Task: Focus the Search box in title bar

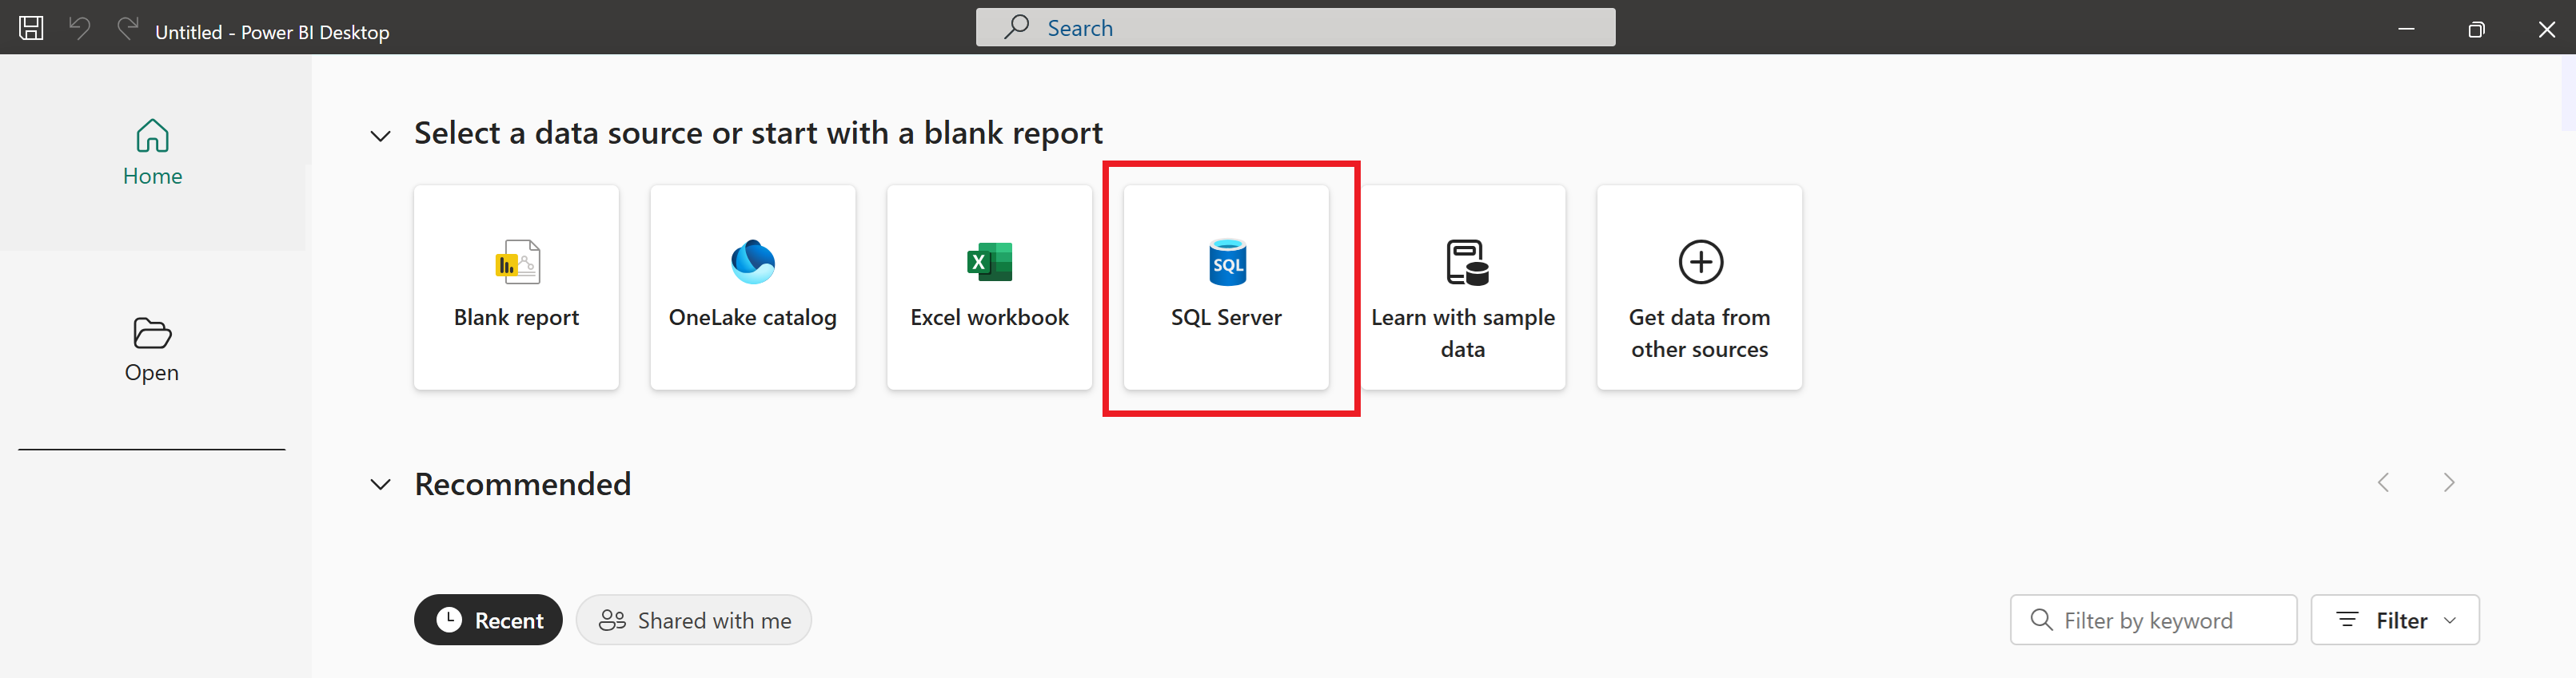Action: pos(1295,28)
